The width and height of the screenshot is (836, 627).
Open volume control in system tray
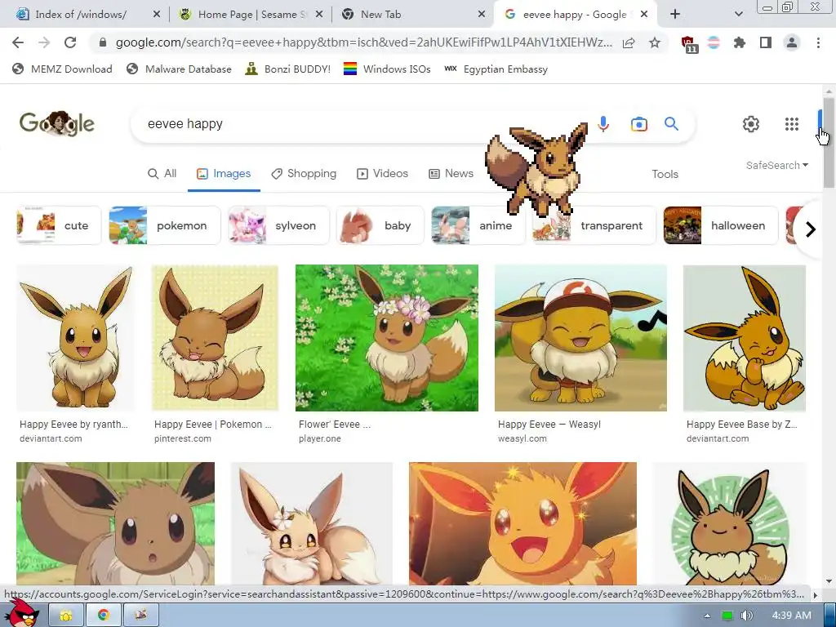click(x=746, y=616)
